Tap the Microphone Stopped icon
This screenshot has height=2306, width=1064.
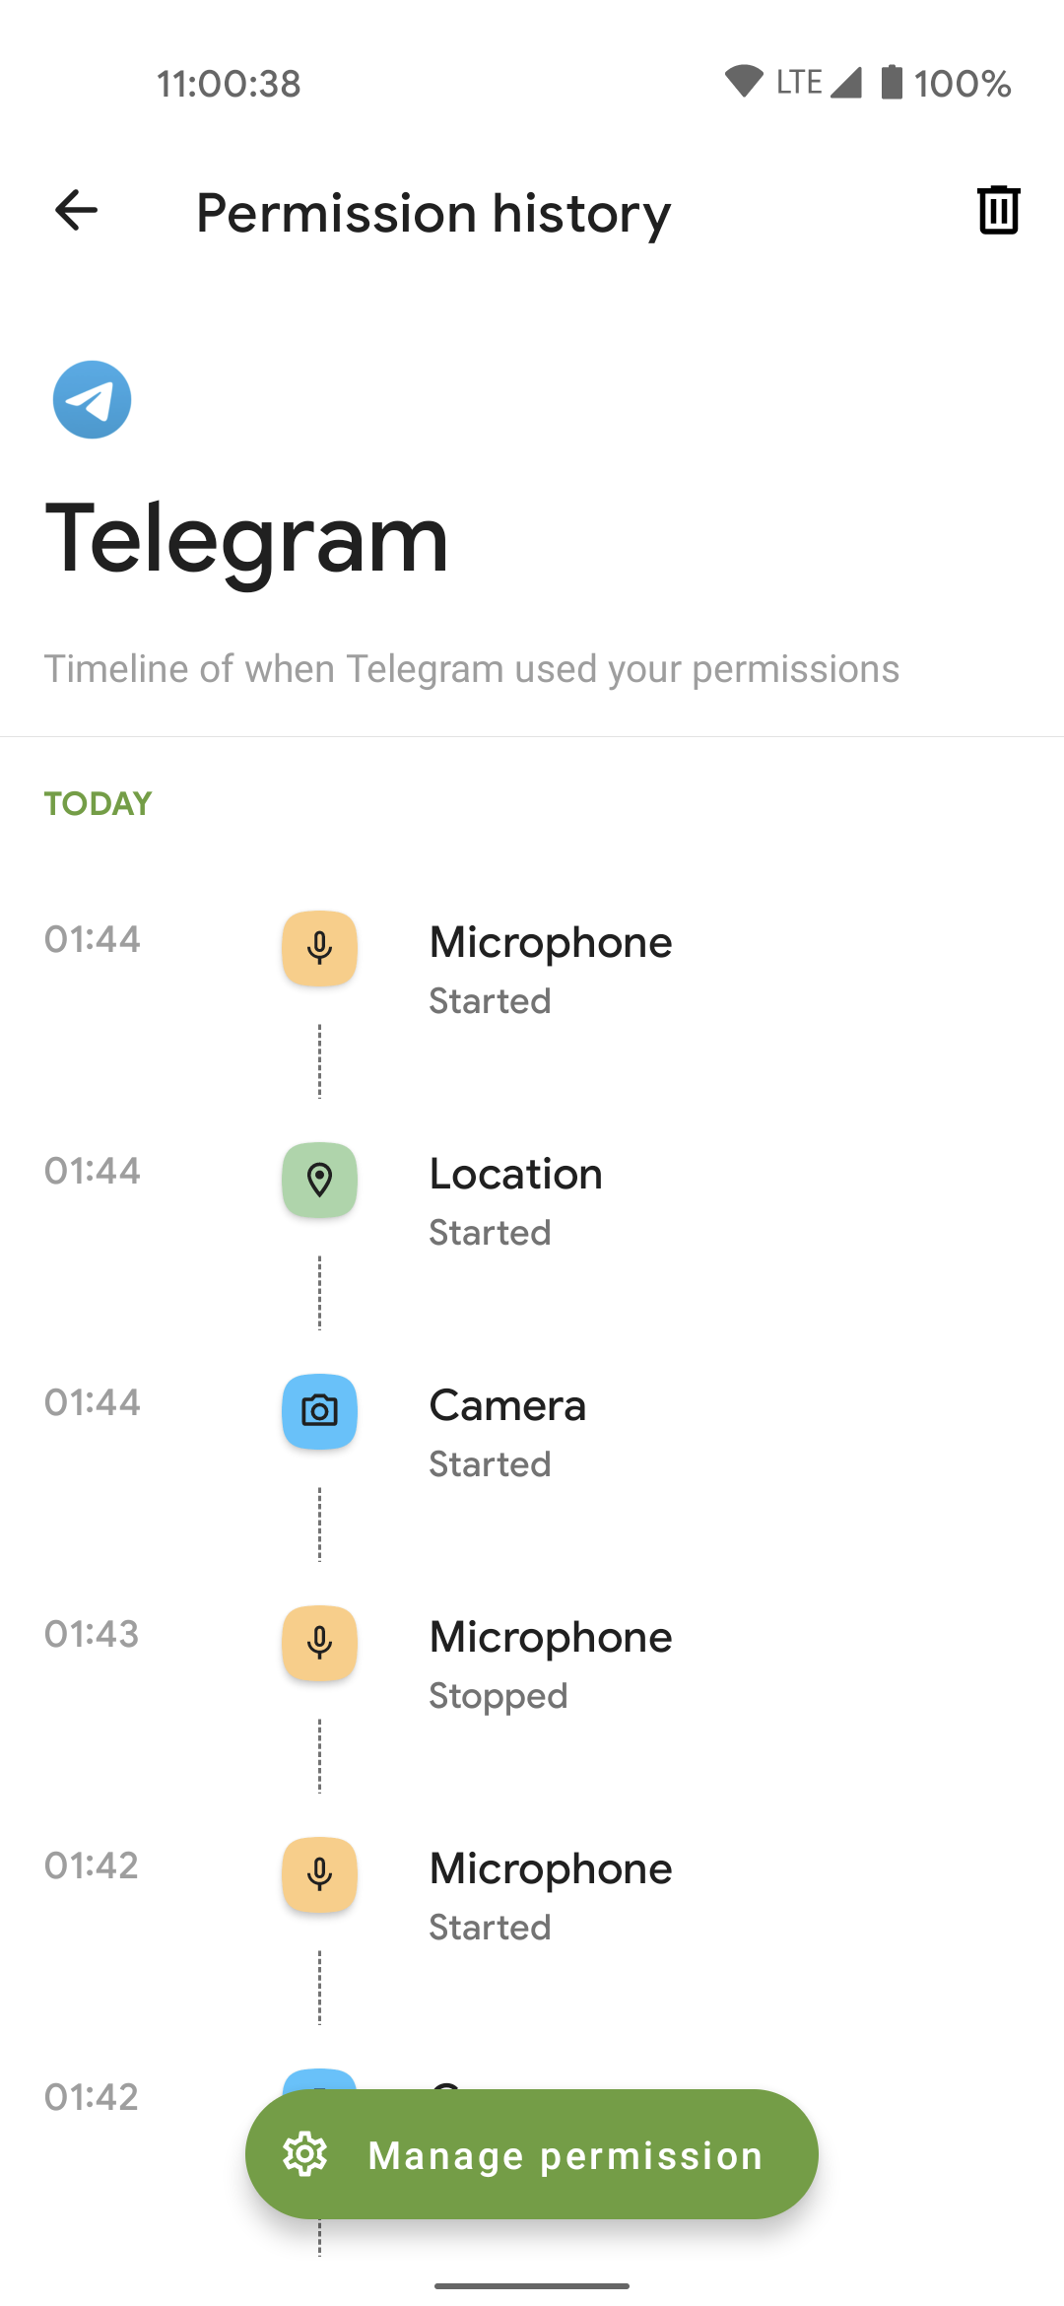point(319,1643)
